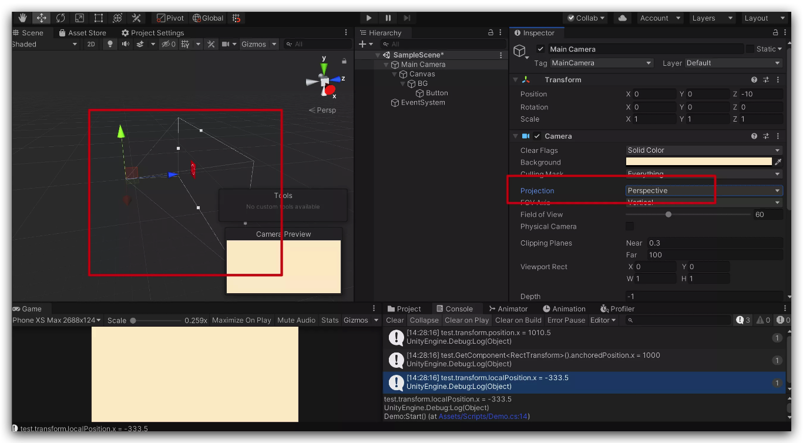Open the Clear Flags dropdown
The width and height of the screenshot is (803, 443).
(704, 150)
